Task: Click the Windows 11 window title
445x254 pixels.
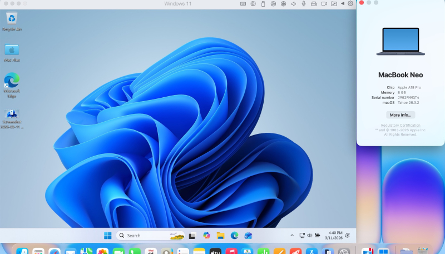Action: point(178,4)
